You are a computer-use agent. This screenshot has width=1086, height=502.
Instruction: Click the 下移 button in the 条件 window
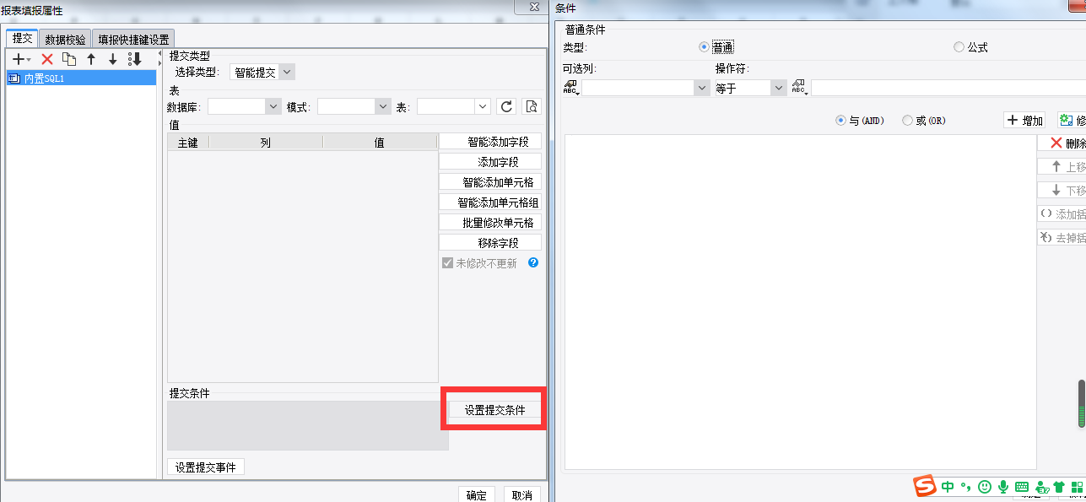[1062, 191]
